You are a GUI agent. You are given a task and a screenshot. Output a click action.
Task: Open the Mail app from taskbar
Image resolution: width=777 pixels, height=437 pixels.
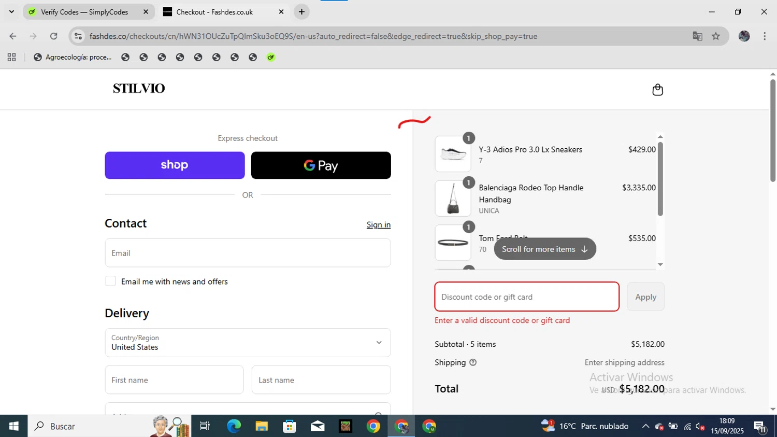pos(318,426)
